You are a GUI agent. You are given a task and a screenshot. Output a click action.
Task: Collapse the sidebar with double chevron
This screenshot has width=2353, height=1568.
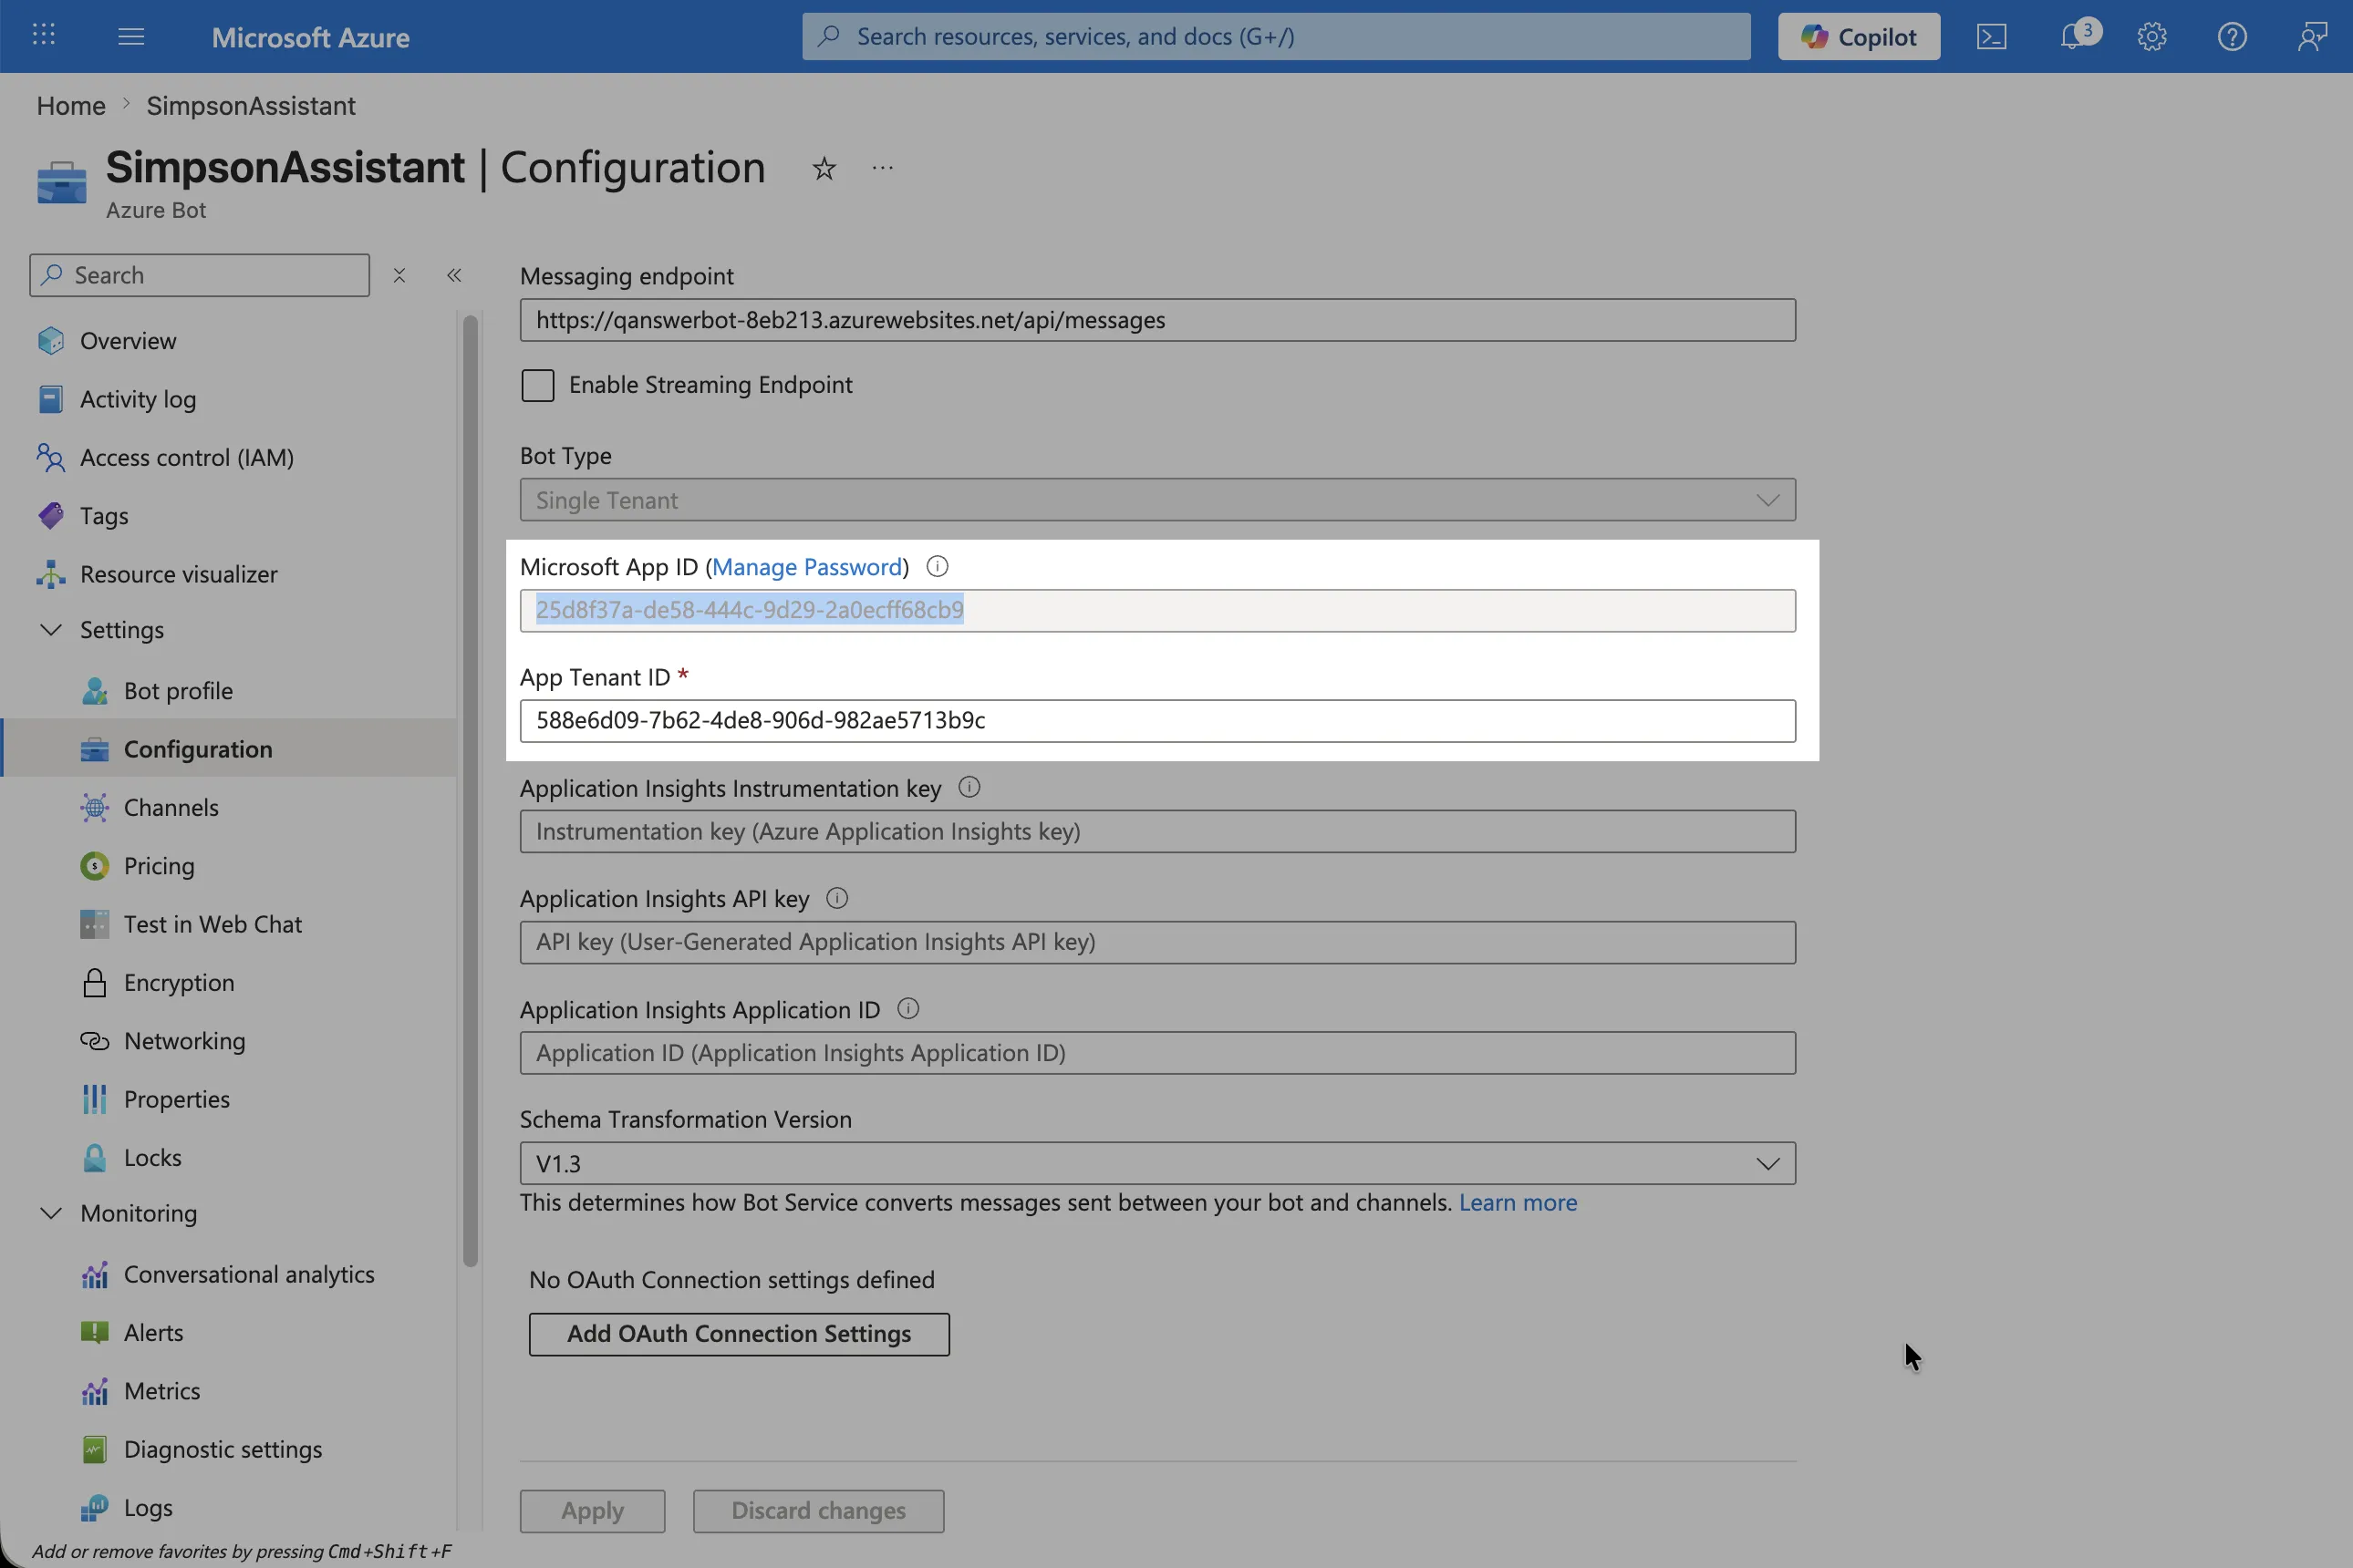[454, 275]
